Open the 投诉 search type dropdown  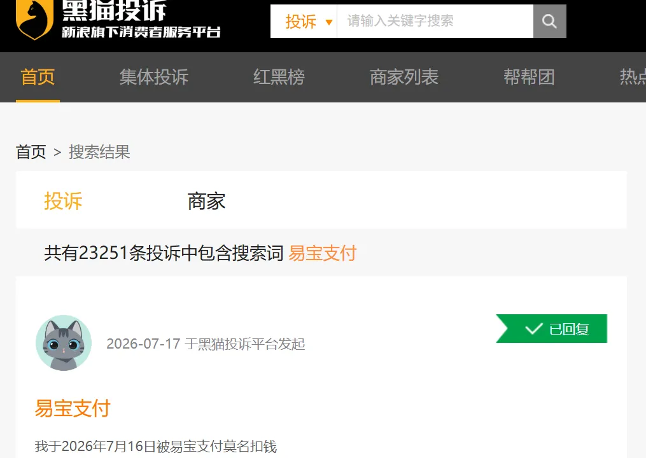point(304,22)
